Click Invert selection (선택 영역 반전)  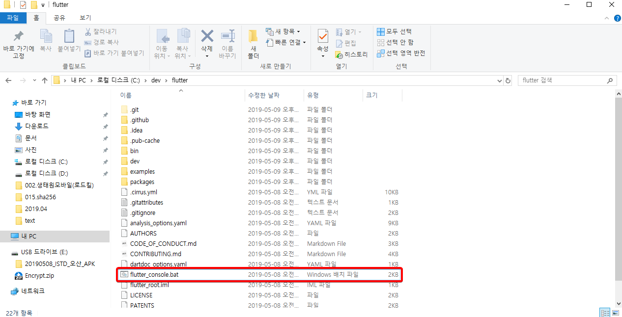click(401, 53)
